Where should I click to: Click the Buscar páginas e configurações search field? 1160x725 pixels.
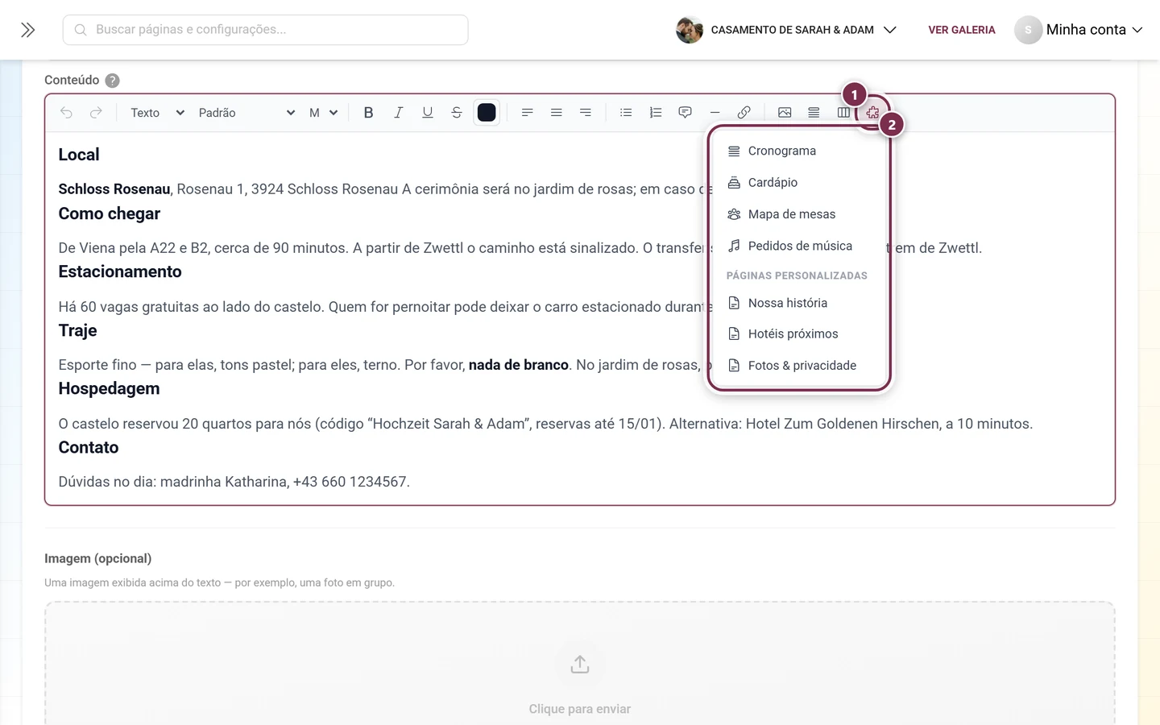pyautogui.click(x=265, y=30)
